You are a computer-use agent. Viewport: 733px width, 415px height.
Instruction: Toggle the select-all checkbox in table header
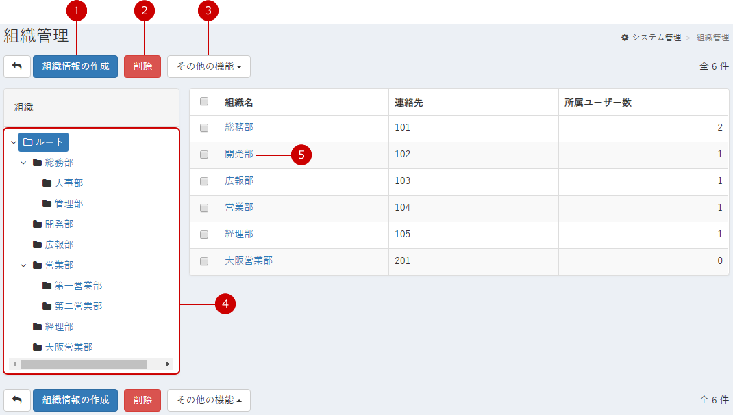pos(203,102)
